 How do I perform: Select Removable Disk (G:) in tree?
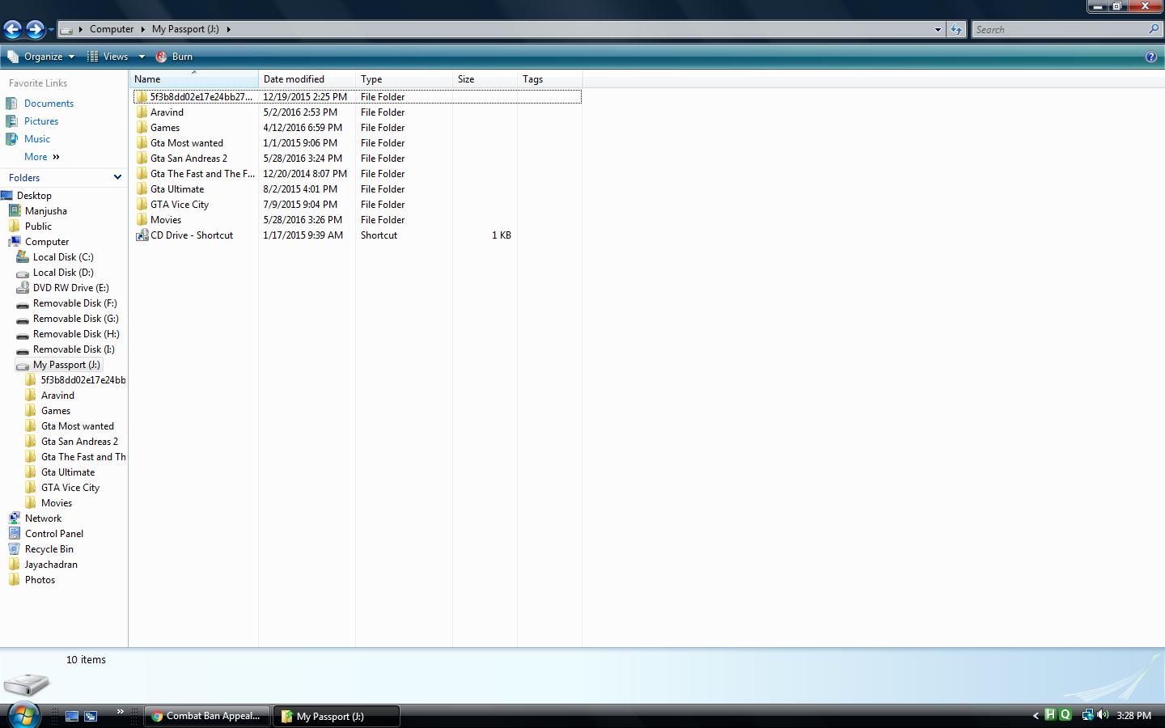point(75,319)
